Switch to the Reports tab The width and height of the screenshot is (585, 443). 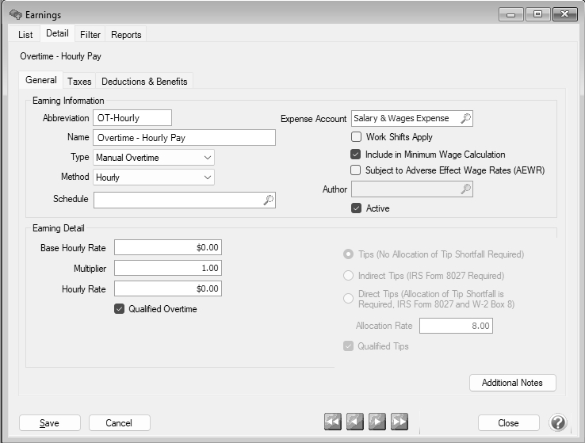[x=126, y=35]
